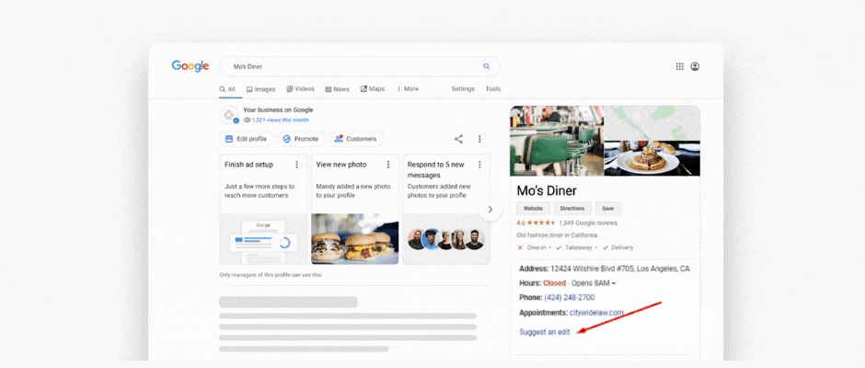The height and width of the screenshot is (368, 865).
Task: Click the Your business on Google text
Action: point(278,109)
